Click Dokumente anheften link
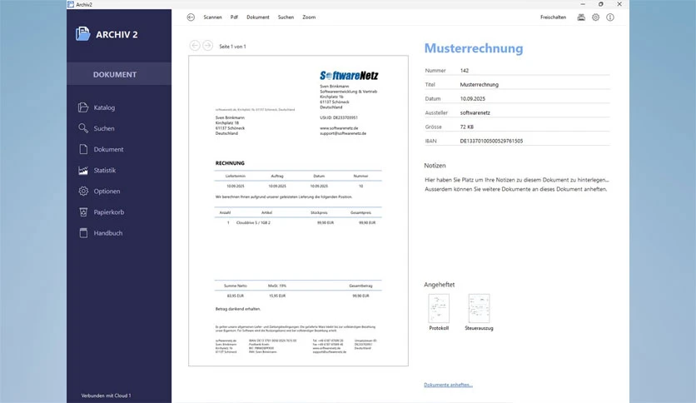 point(448,385)
